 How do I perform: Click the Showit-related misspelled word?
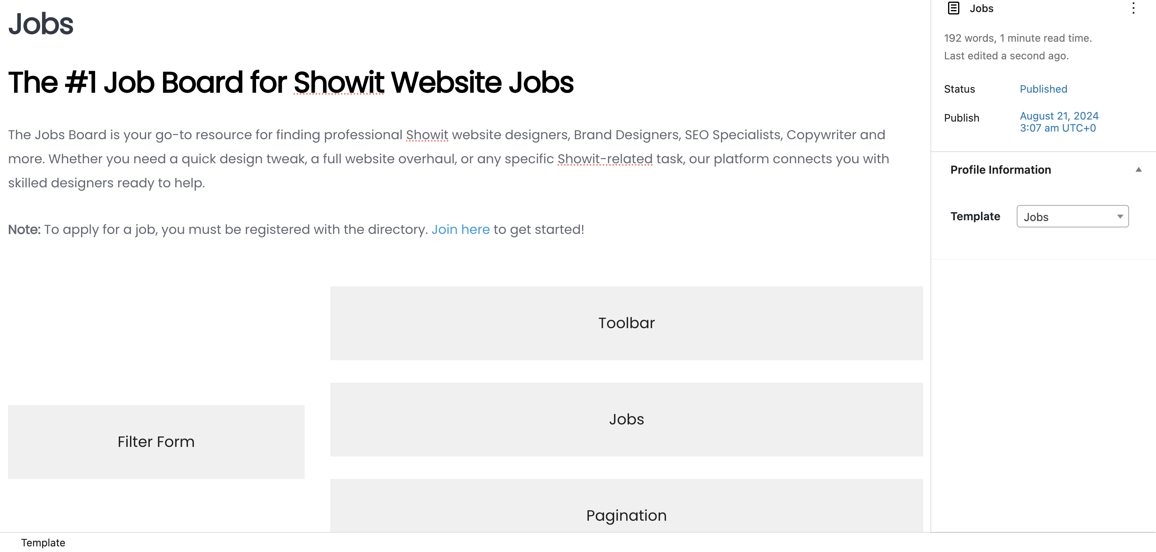pyautogui.click(x=604, y=159)
